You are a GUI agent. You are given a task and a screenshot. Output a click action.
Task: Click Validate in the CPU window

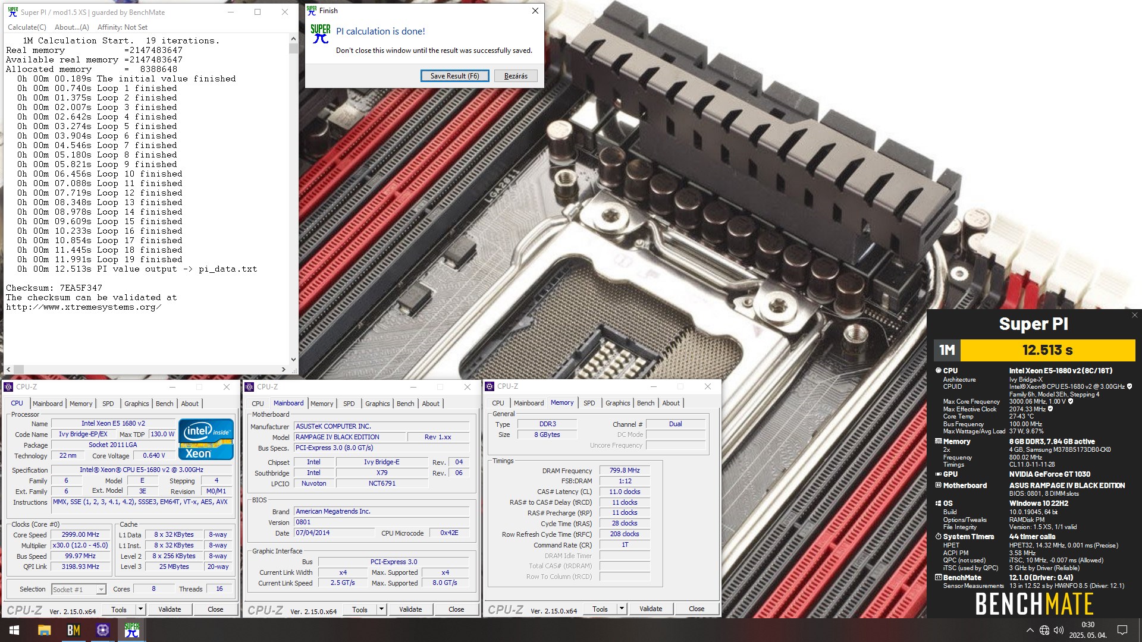(x=170, y=609)
